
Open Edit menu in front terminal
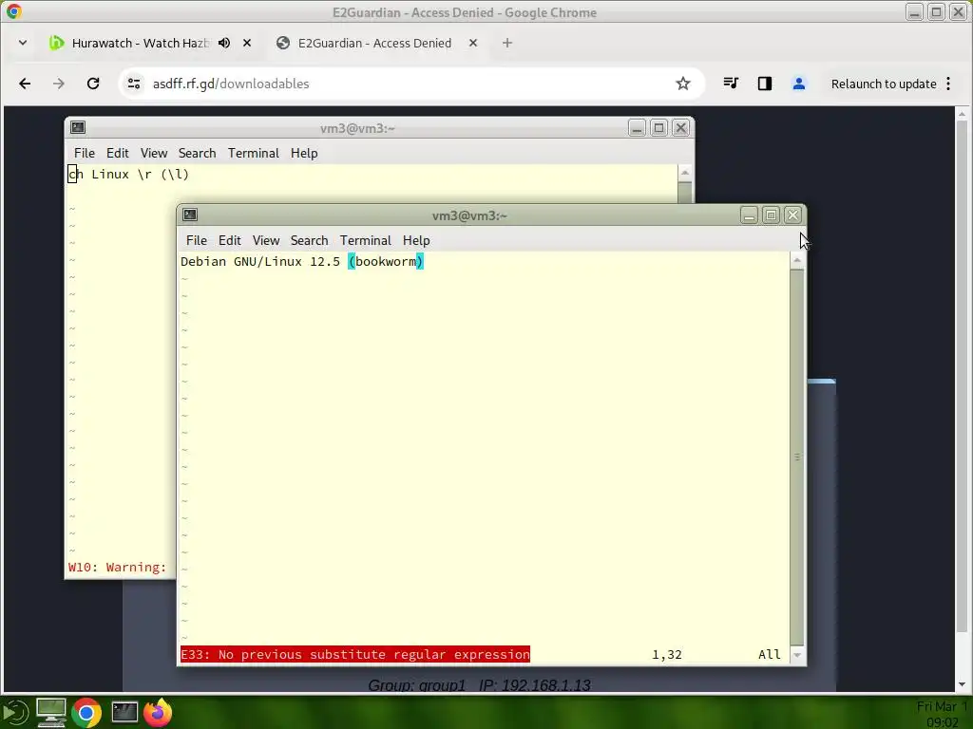pos(230,240)
